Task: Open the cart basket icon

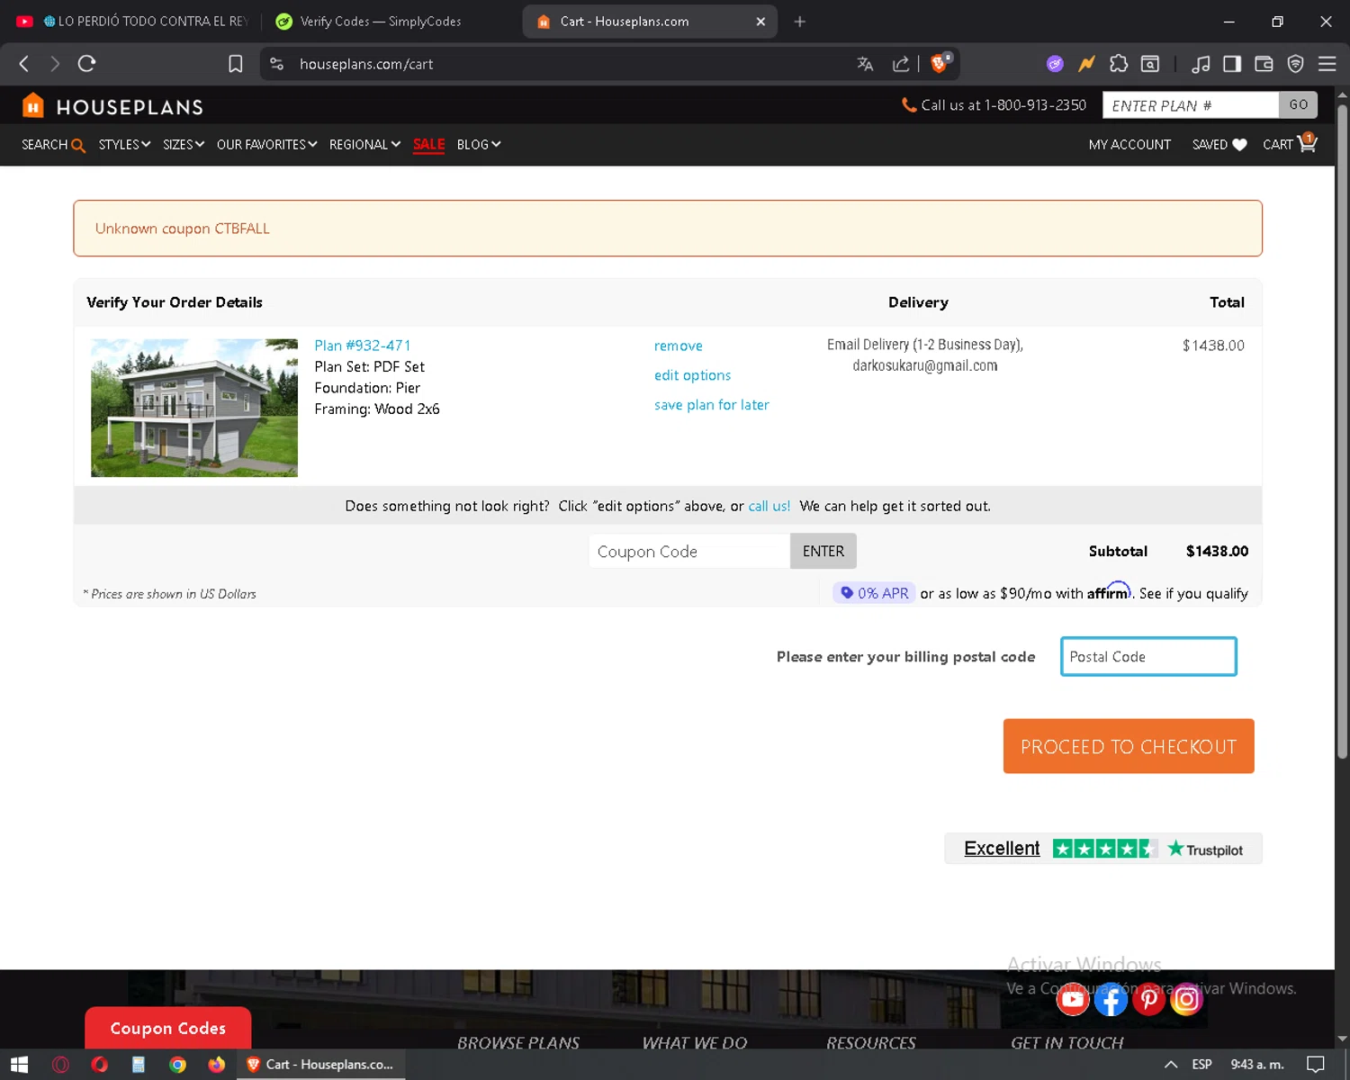Action: pyautogui.click(x=1308, y=143)
